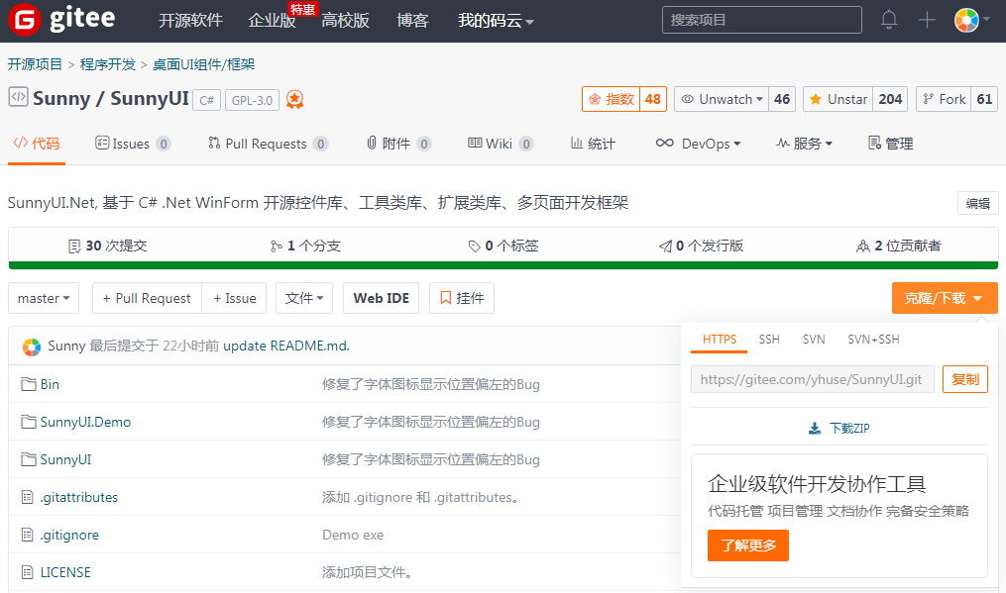Open the 统计 tab
The height and width of the screenshot is (593, 1006).
pos(593,144)
